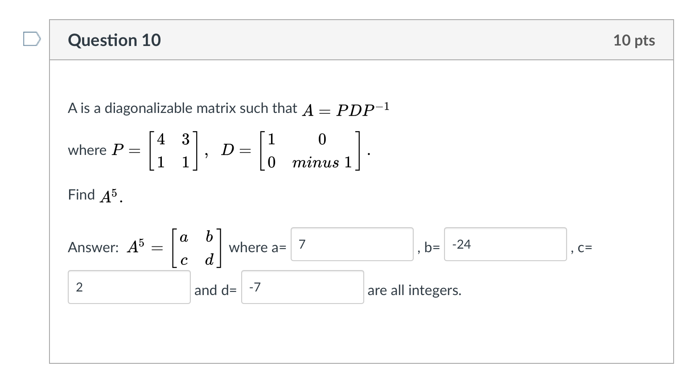Click the c= answer field showing 2
The image size is (691, 383).
[x=129, y=287]
